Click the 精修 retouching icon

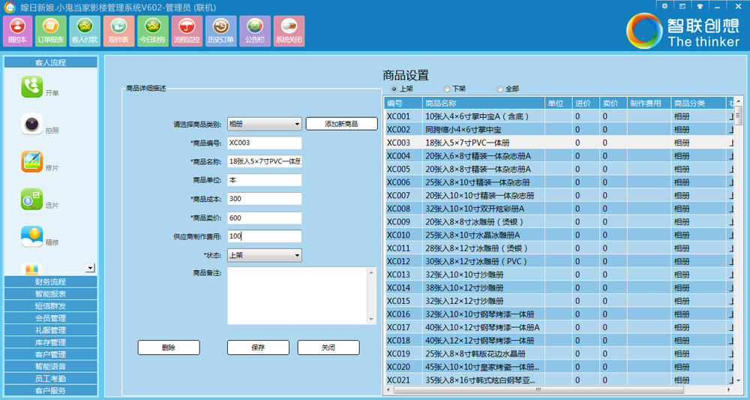(32, 236)
